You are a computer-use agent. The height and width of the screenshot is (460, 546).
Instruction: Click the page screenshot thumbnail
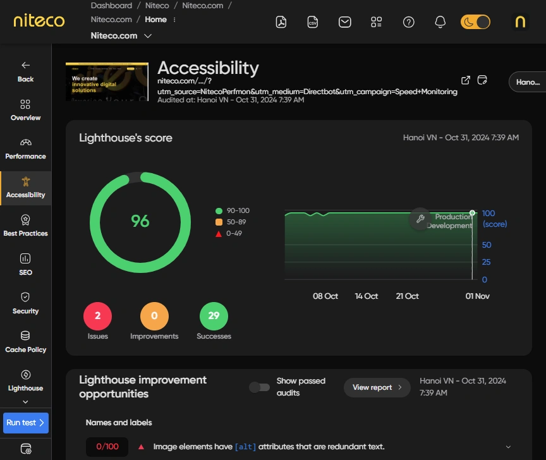pos(107,82)
